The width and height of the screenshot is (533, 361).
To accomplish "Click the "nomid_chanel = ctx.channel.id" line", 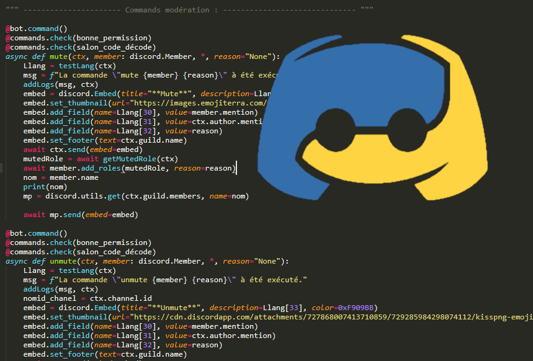I will tap(87, 298).
